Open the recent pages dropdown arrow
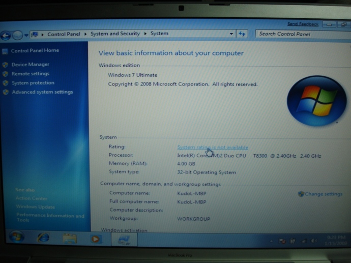This screenshot has width=351, height=263. coord(26,35)
